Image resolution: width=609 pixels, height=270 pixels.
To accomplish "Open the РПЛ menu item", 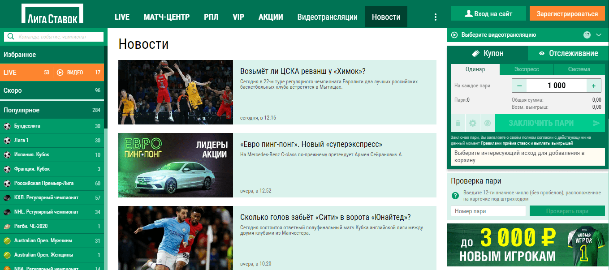I will tap(211, 17).
